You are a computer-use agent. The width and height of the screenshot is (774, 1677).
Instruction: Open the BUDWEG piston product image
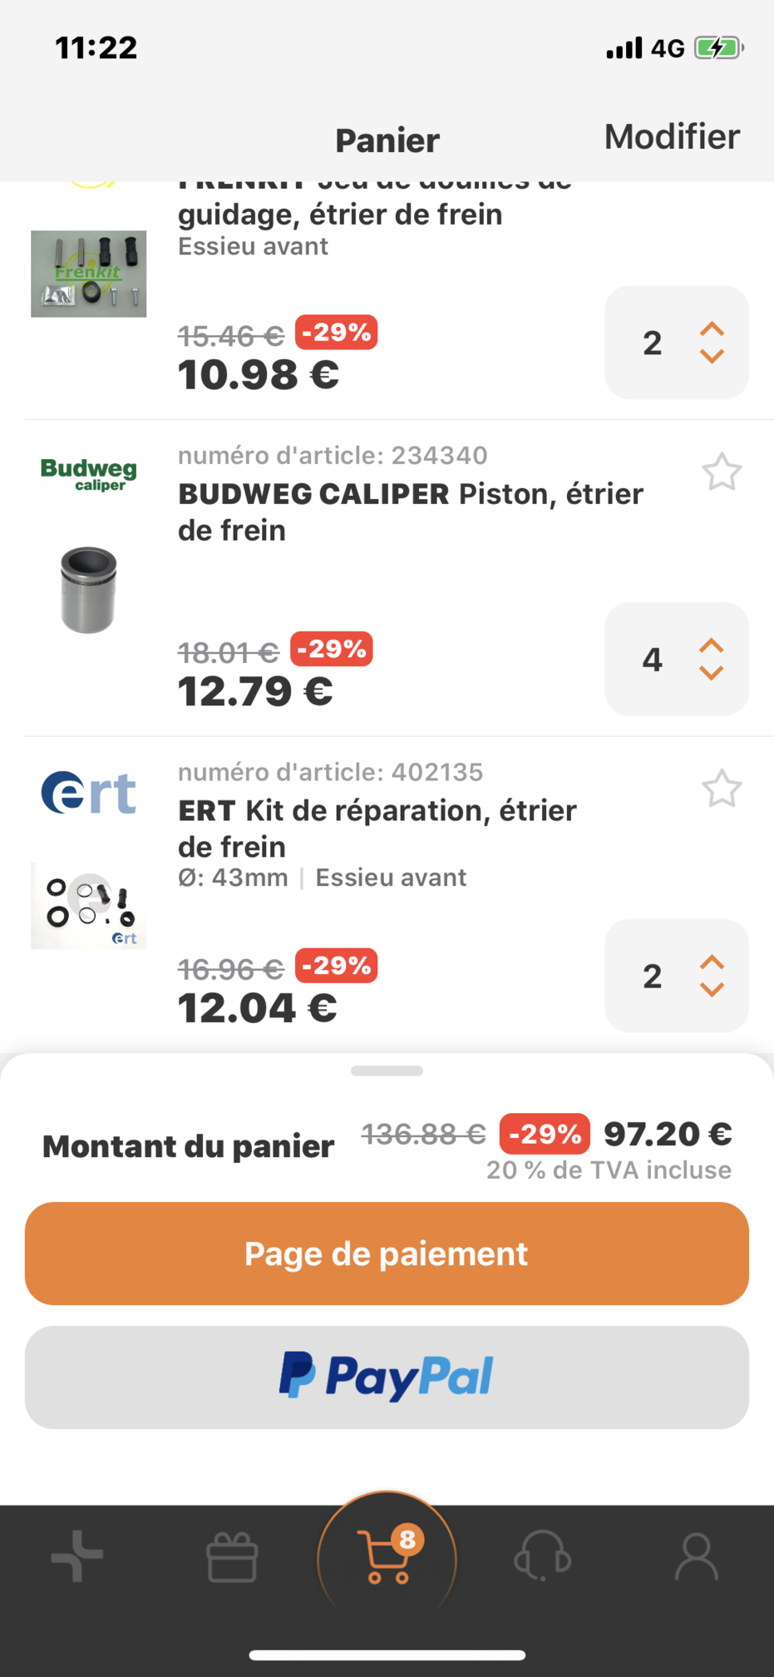pos(89,590)
